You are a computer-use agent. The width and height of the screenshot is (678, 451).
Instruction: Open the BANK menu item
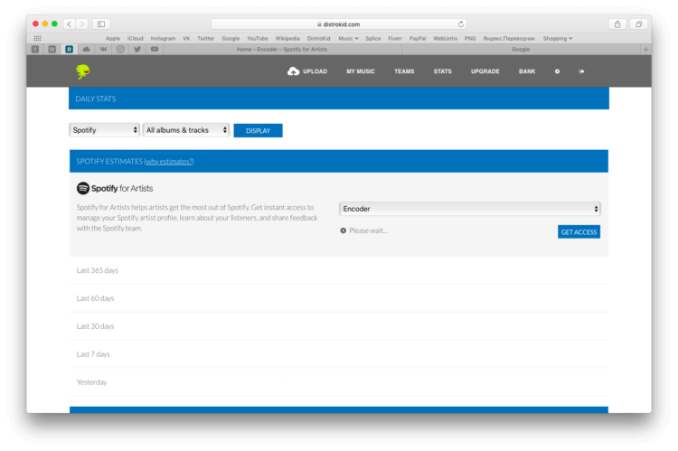click(527, 71)
